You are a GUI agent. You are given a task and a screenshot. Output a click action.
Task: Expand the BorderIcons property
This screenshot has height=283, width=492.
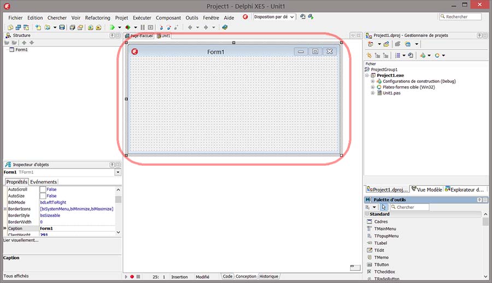pyautogui.click(x=5, y=209)
